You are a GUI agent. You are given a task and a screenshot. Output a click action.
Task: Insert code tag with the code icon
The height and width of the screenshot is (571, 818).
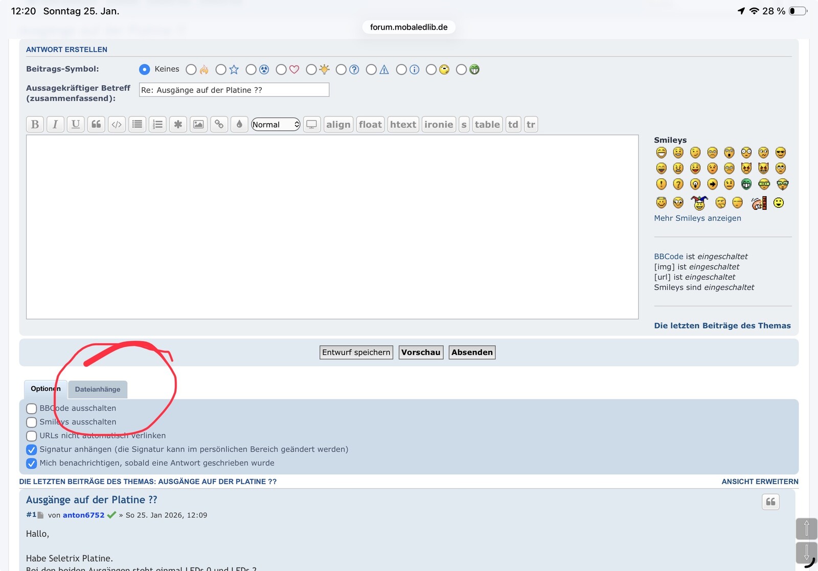[x=117, y=124]
